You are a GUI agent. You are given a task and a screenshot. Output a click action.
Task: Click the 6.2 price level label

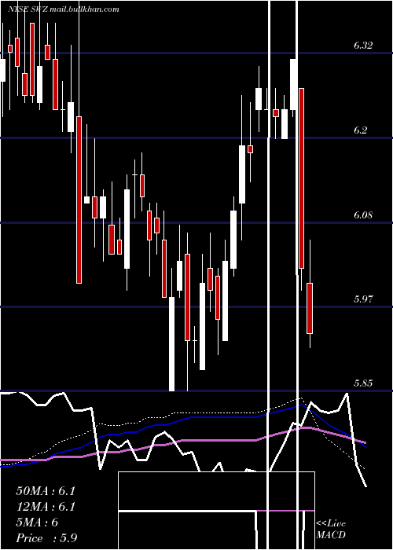[360, 130]
